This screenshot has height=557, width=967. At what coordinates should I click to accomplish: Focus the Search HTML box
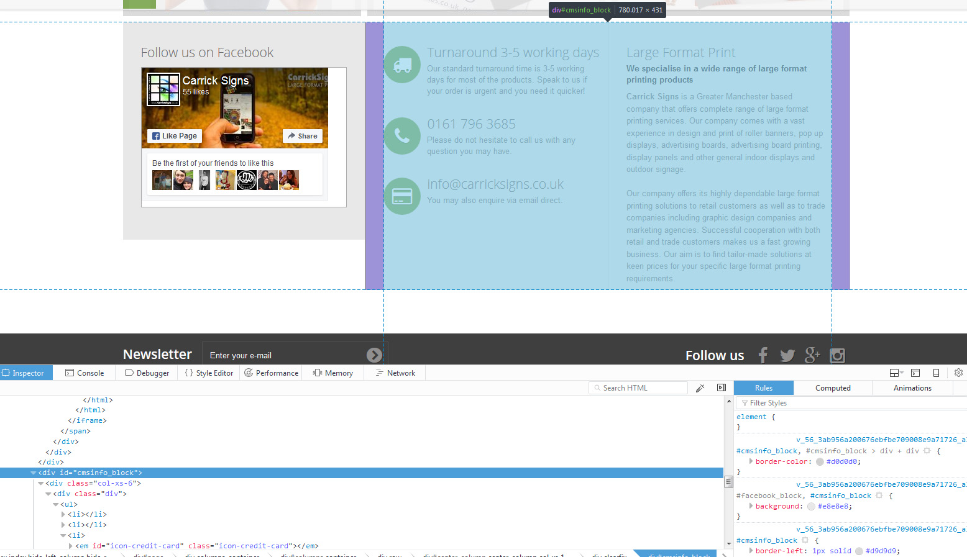click(x=638, y=388)
